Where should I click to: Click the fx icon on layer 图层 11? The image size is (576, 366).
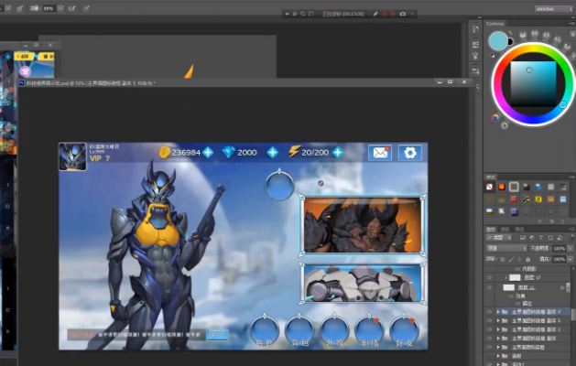point(562,288)
